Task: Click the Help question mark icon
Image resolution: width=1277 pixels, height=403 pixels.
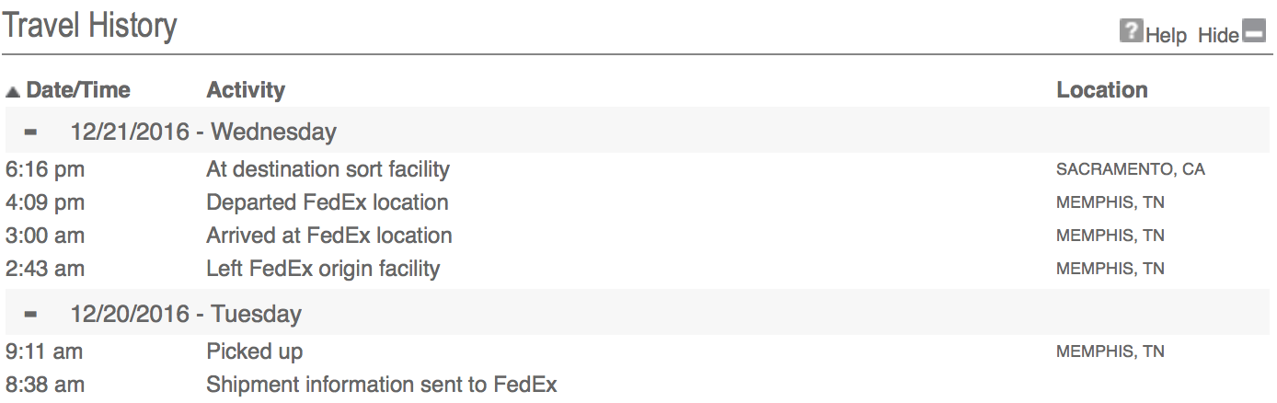Action: pyautogui.click(x=1131, y=30)
